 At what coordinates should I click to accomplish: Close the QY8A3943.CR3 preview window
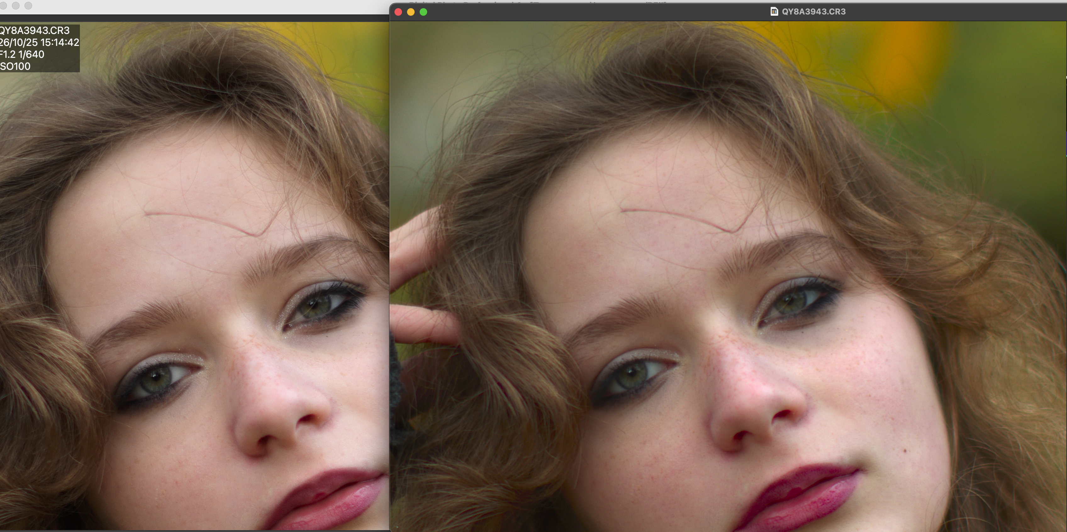click(x=399, y=12)
